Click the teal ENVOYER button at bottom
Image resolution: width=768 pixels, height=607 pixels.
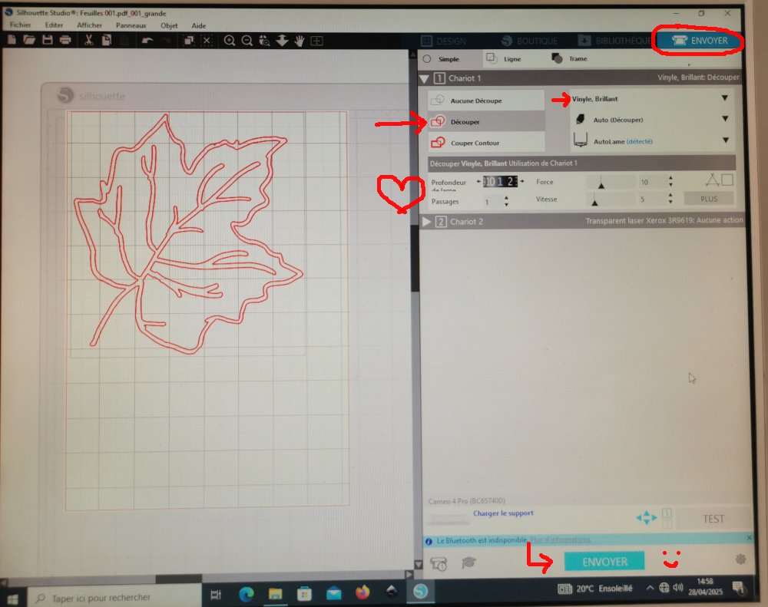[x=604, y=562]
